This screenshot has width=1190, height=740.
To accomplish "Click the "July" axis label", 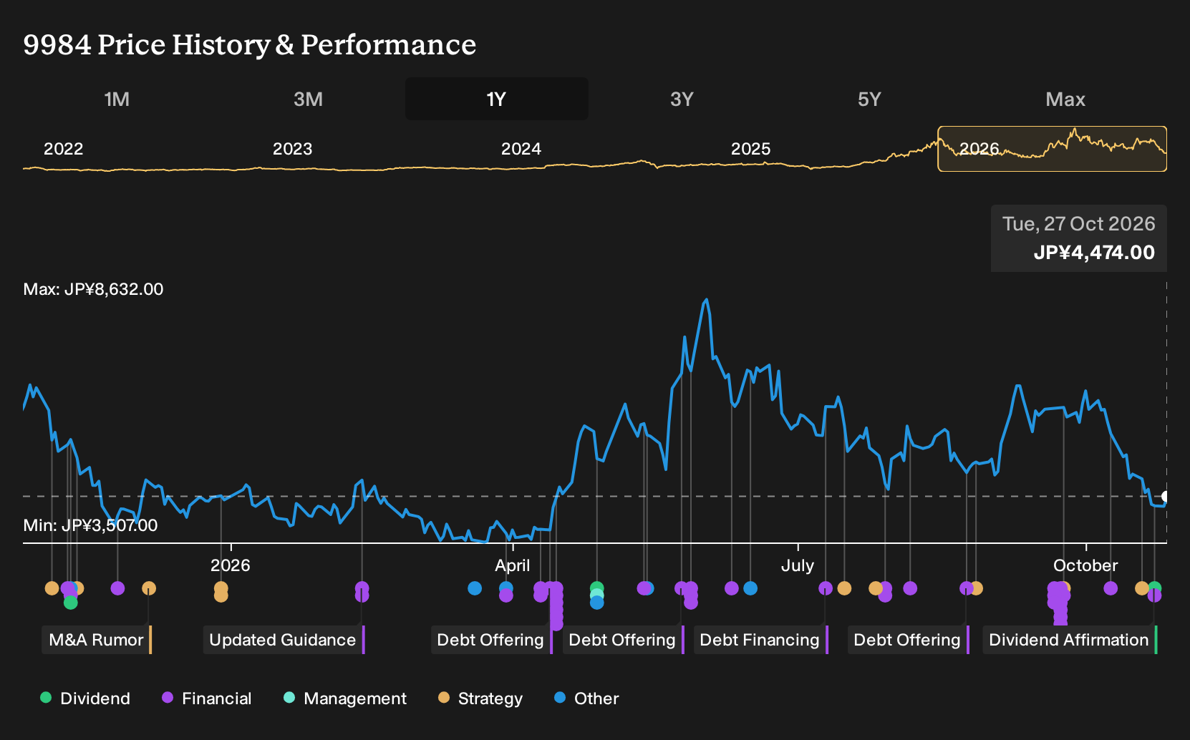I will tap(798, 565).
